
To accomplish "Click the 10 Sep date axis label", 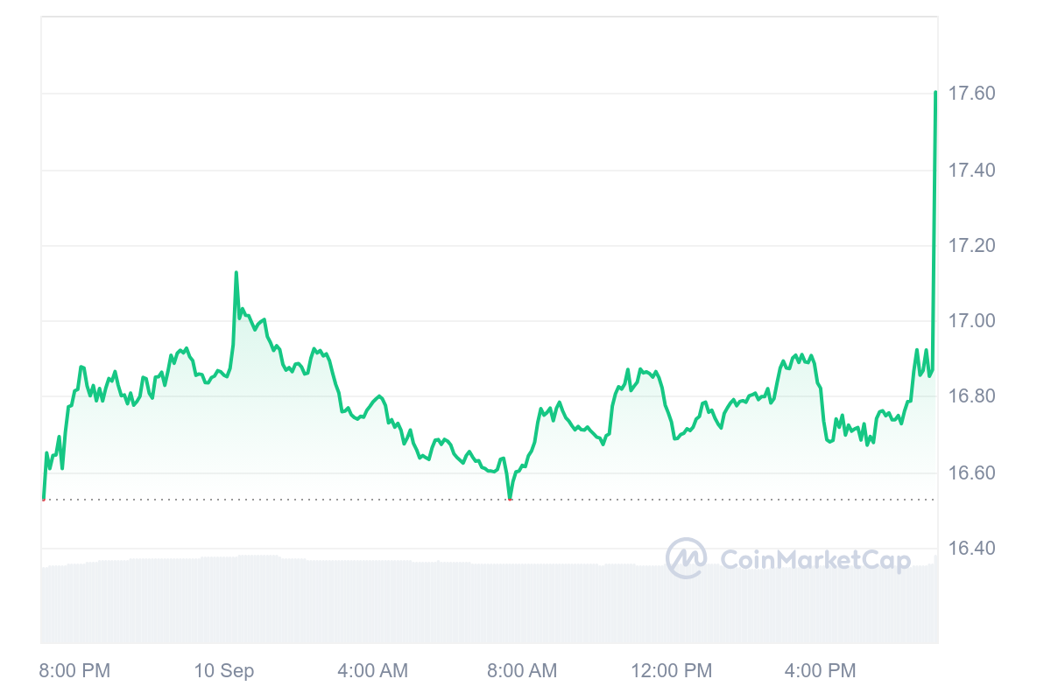I will 224,671.
